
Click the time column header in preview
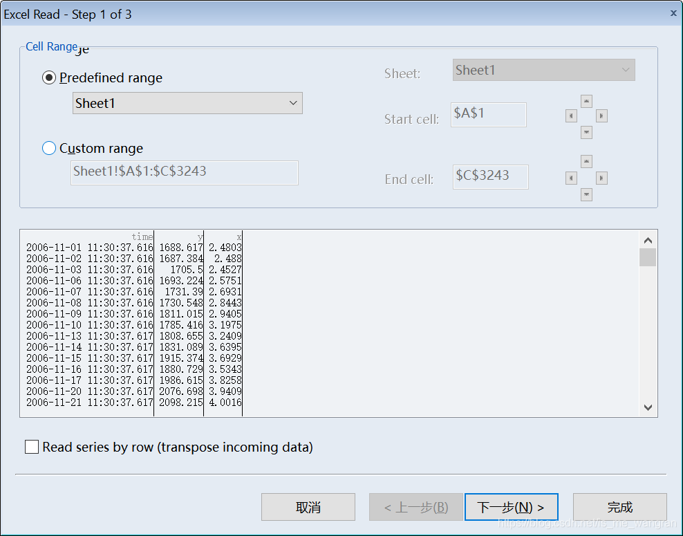[142, 237]
